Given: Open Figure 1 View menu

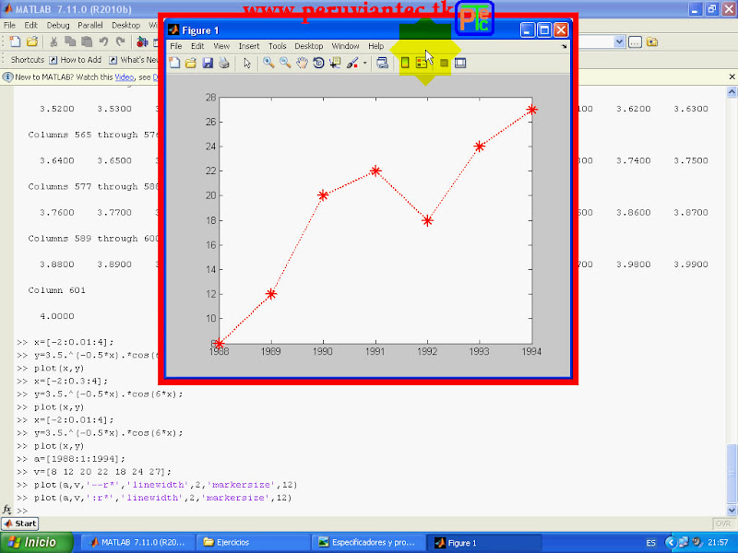Looking at the screenshot, I should pos(221,46).
